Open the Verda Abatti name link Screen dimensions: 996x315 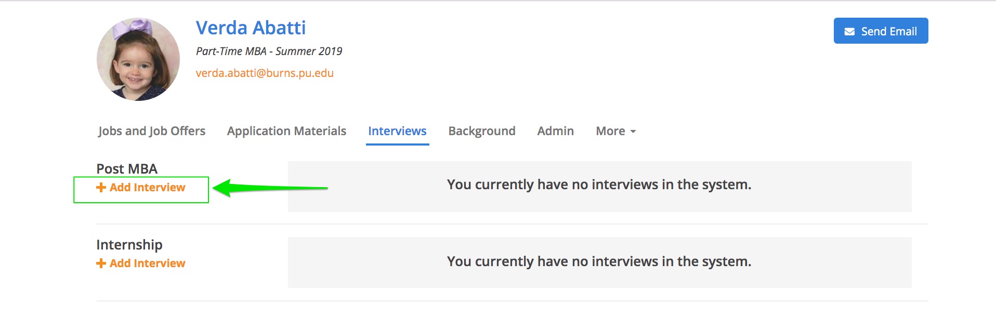tap(251, 28)
